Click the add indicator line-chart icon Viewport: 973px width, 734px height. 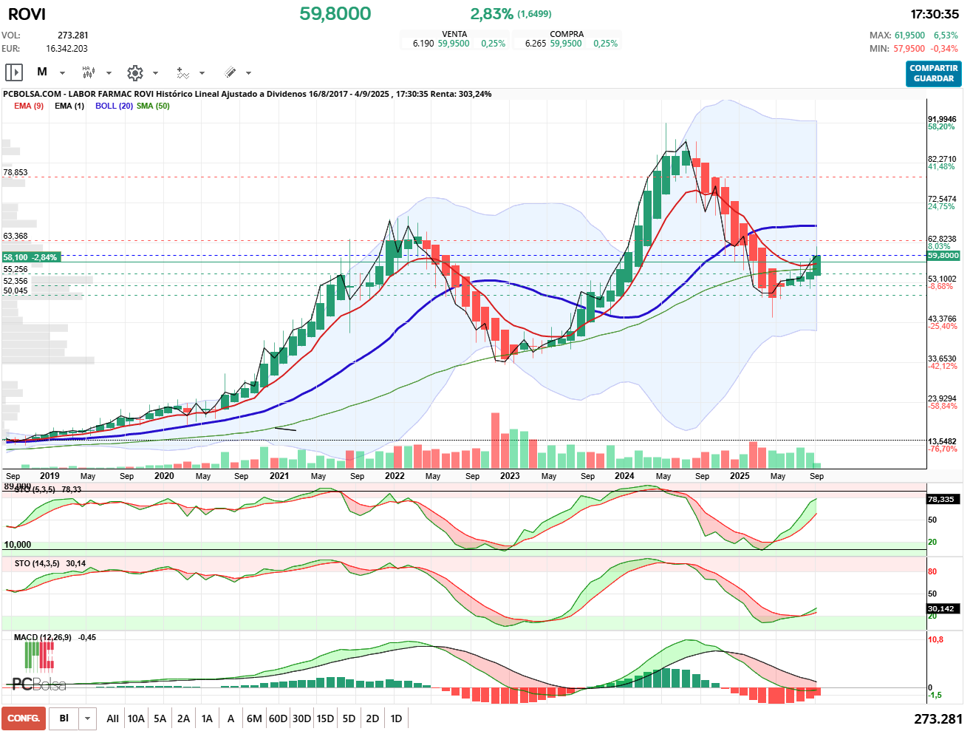(x=182, y=72)
